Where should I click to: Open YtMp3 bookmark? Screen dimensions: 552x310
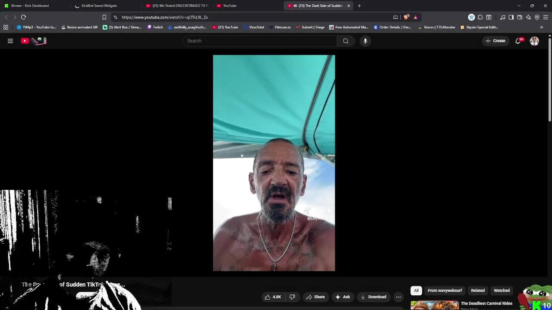[36, 27]
